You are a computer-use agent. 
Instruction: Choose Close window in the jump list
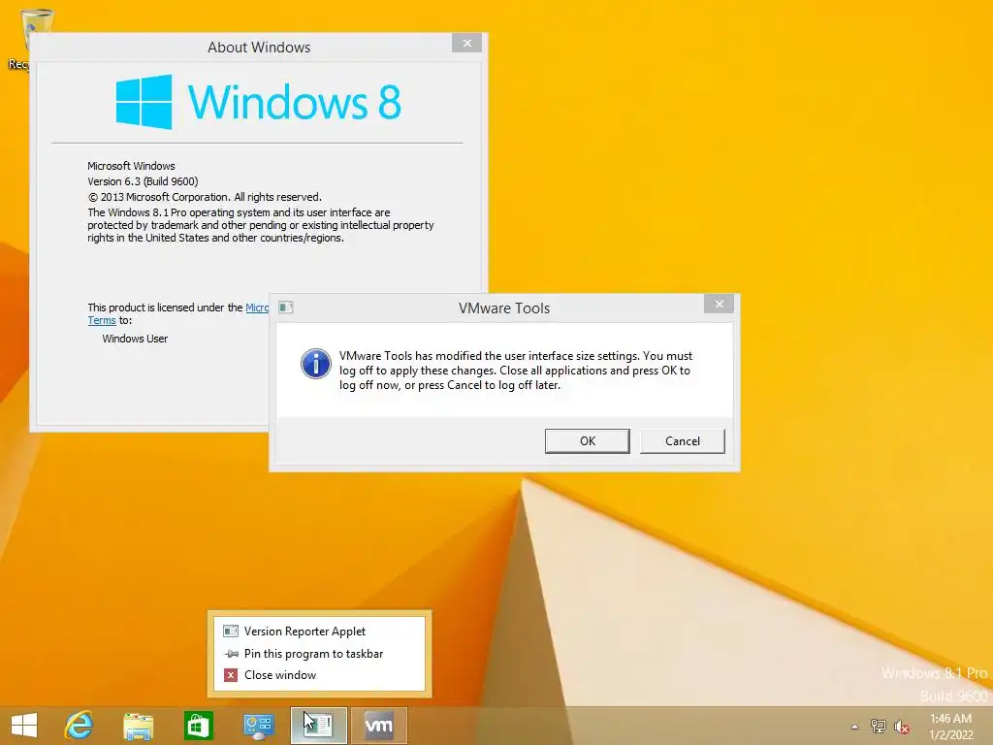click(x=320, y=675)
